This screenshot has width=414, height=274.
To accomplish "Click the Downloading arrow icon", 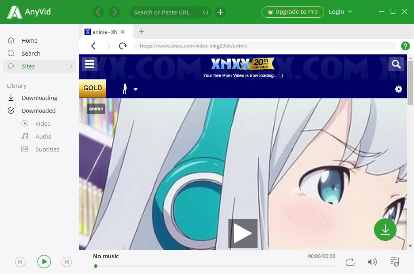I will 11,98.
